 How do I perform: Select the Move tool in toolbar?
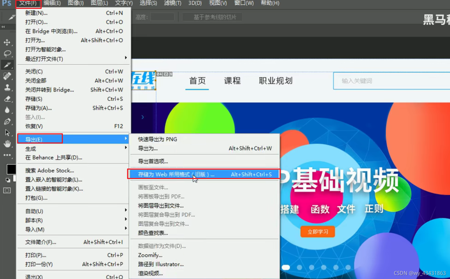tap(7, 42)
